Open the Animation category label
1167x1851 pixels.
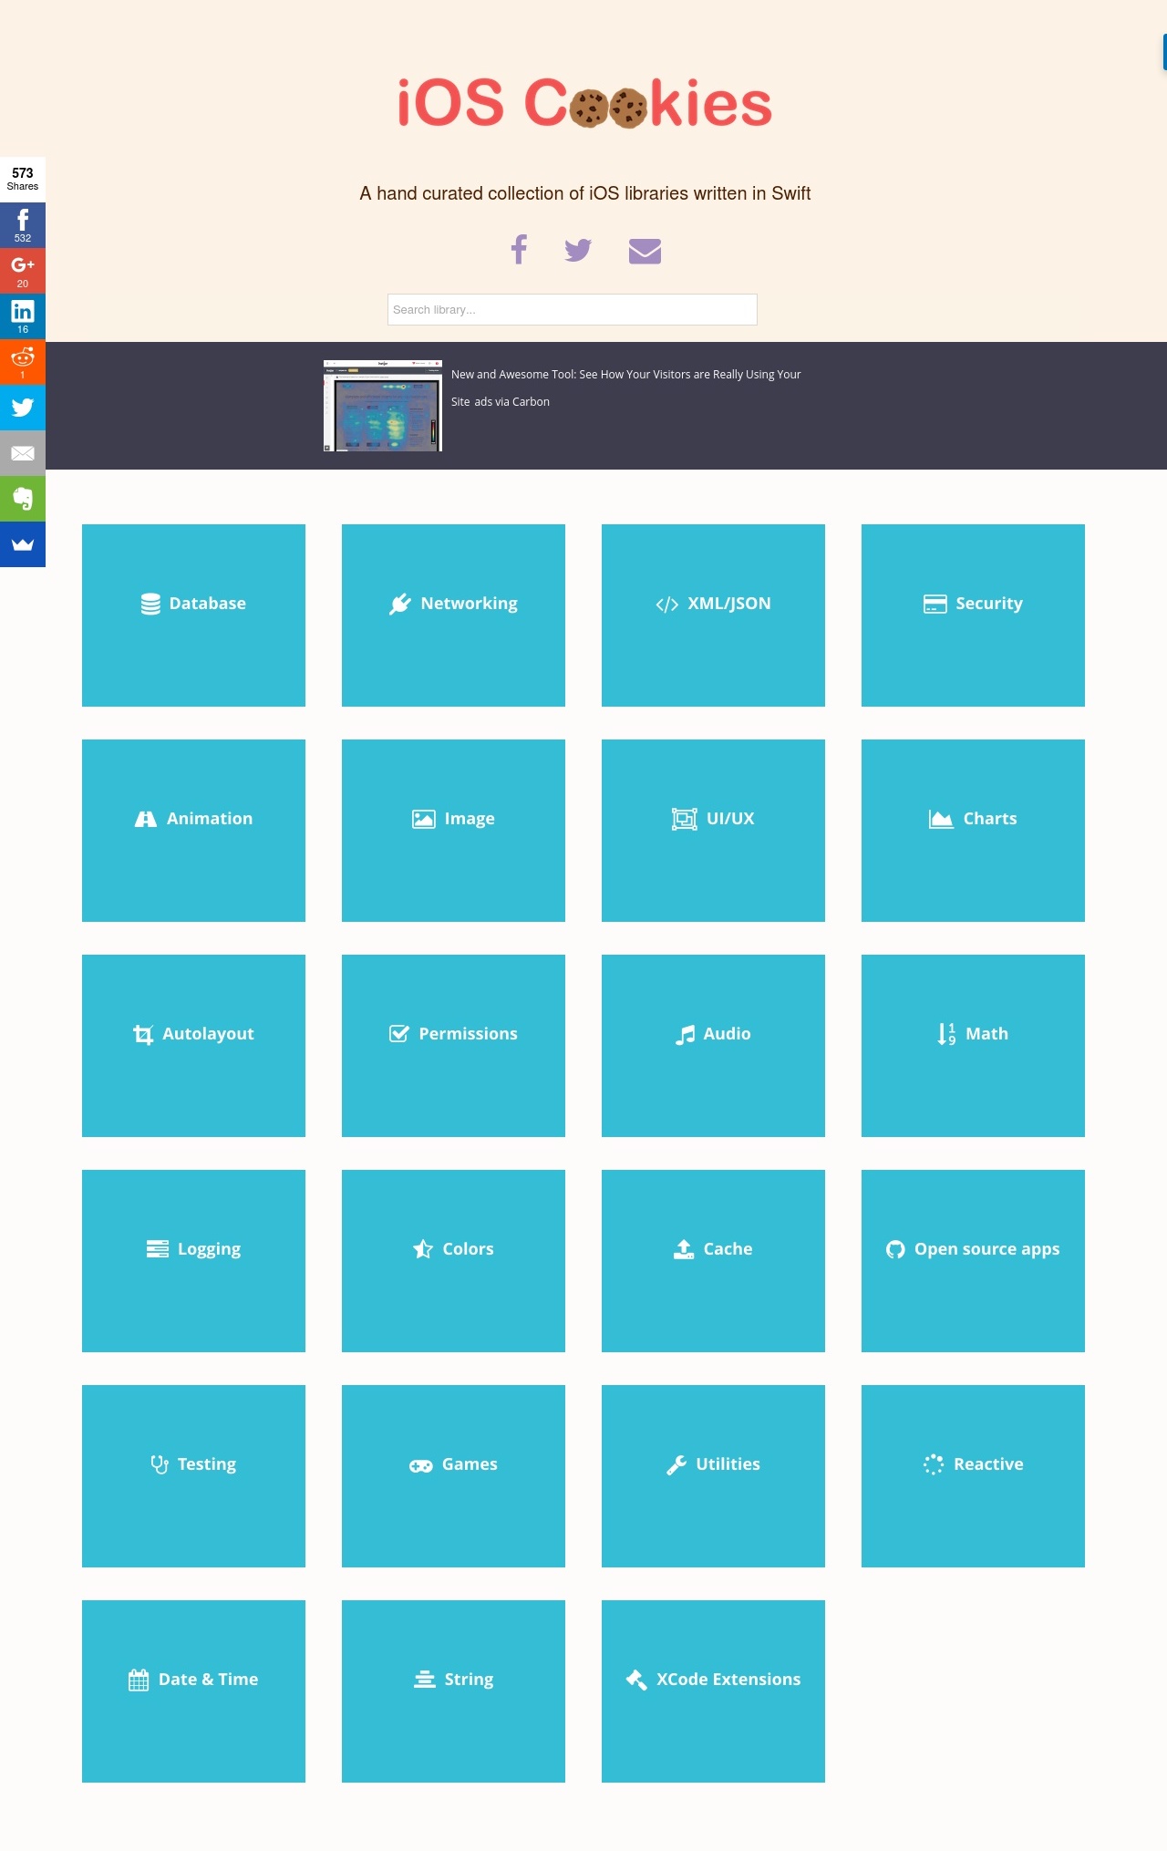[x=210, y=819]
